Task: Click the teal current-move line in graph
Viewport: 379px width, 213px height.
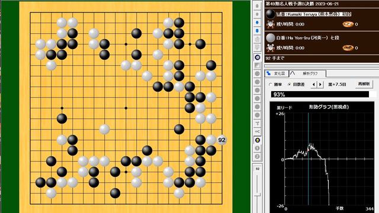Action: point(309,159)
